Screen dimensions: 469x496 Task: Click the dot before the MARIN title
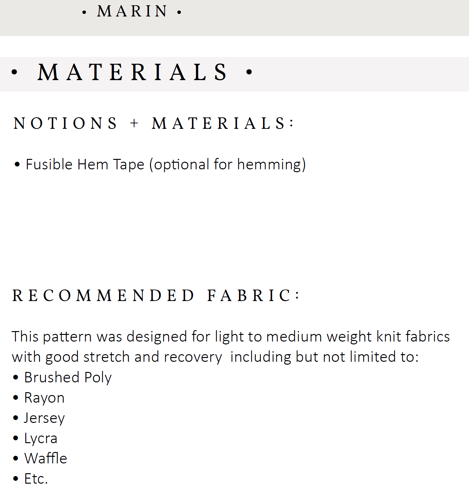point(84,13)
